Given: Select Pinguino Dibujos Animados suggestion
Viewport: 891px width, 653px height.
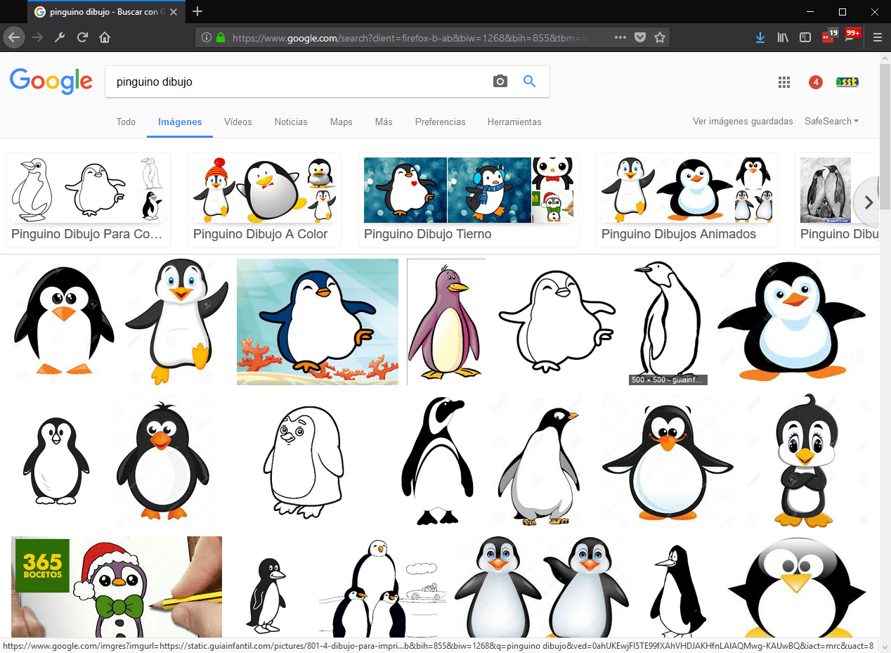Looking at the screenshot, I should [x=687, y=200].
